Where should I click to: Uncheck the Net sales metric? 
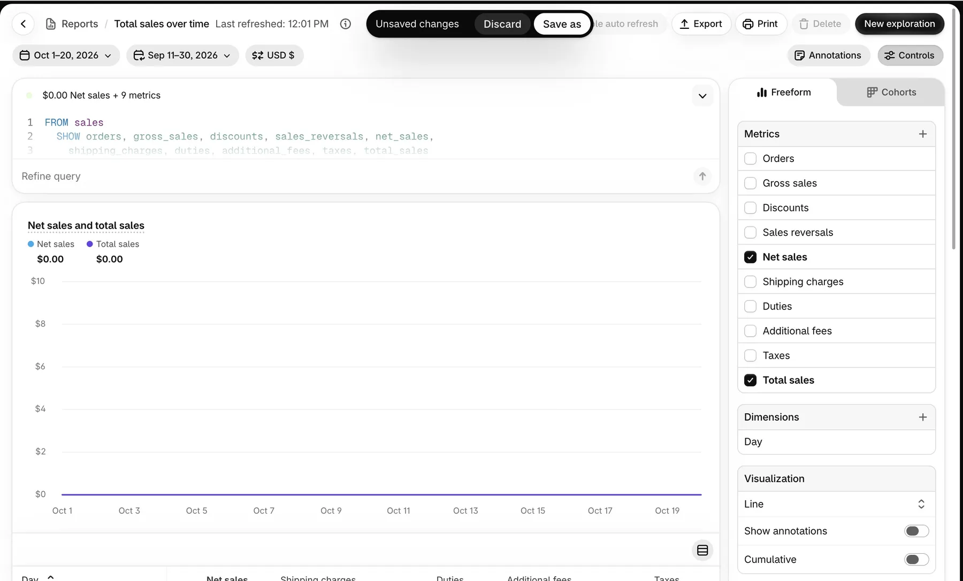(751, 257)
